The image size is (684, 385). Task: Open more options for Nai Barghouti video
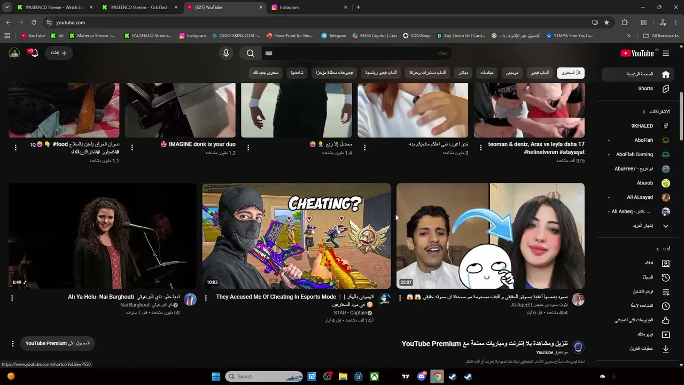12,298
